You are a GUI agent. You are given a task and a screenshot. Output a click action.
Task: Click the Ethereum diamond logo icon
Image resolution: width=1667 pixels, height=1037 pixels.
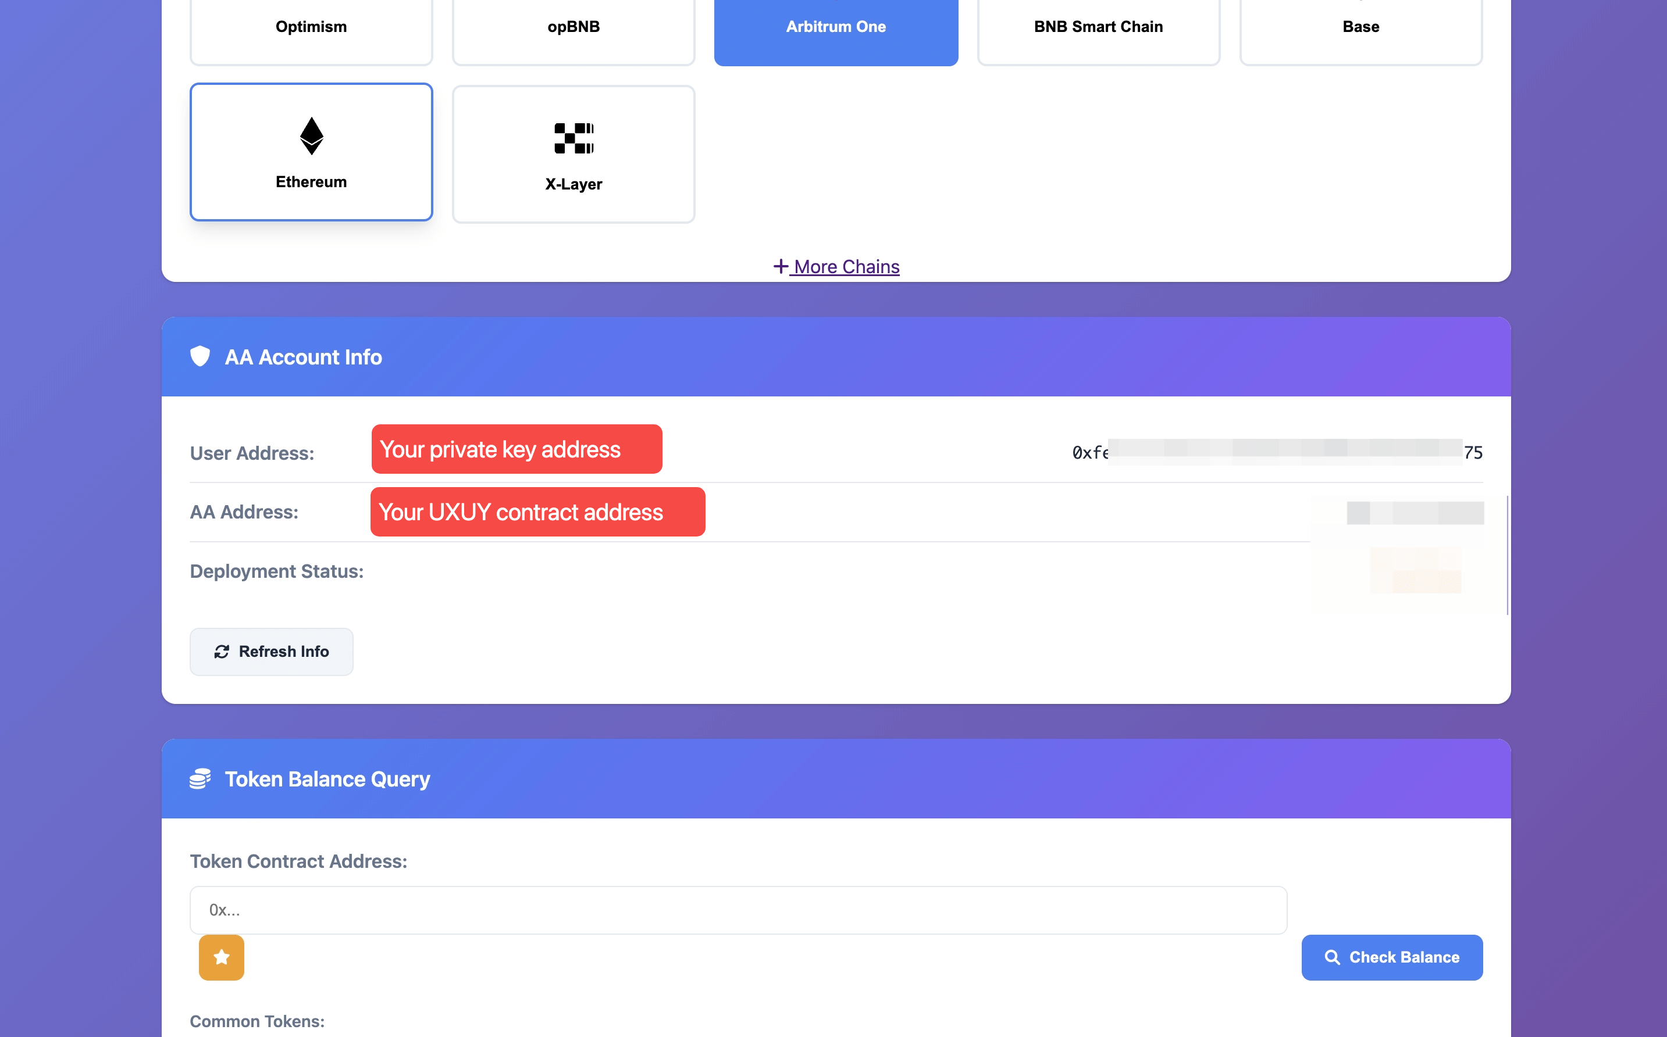[312, 136]
